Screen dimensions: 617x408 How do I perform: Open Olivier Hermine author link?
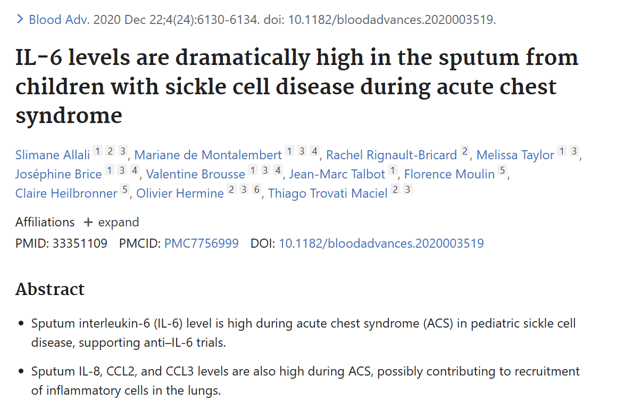pyautogui.click(x=180, y=193)
